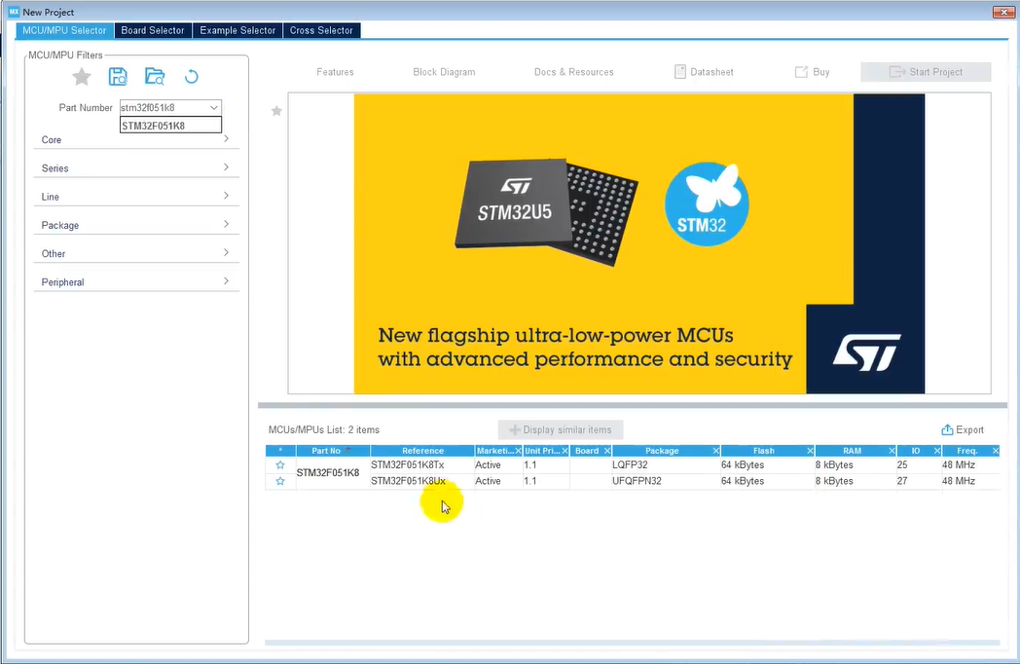Viewport: 1020px width, 664px height.
Task: Expand the Line filter
Action: [136, 197]
